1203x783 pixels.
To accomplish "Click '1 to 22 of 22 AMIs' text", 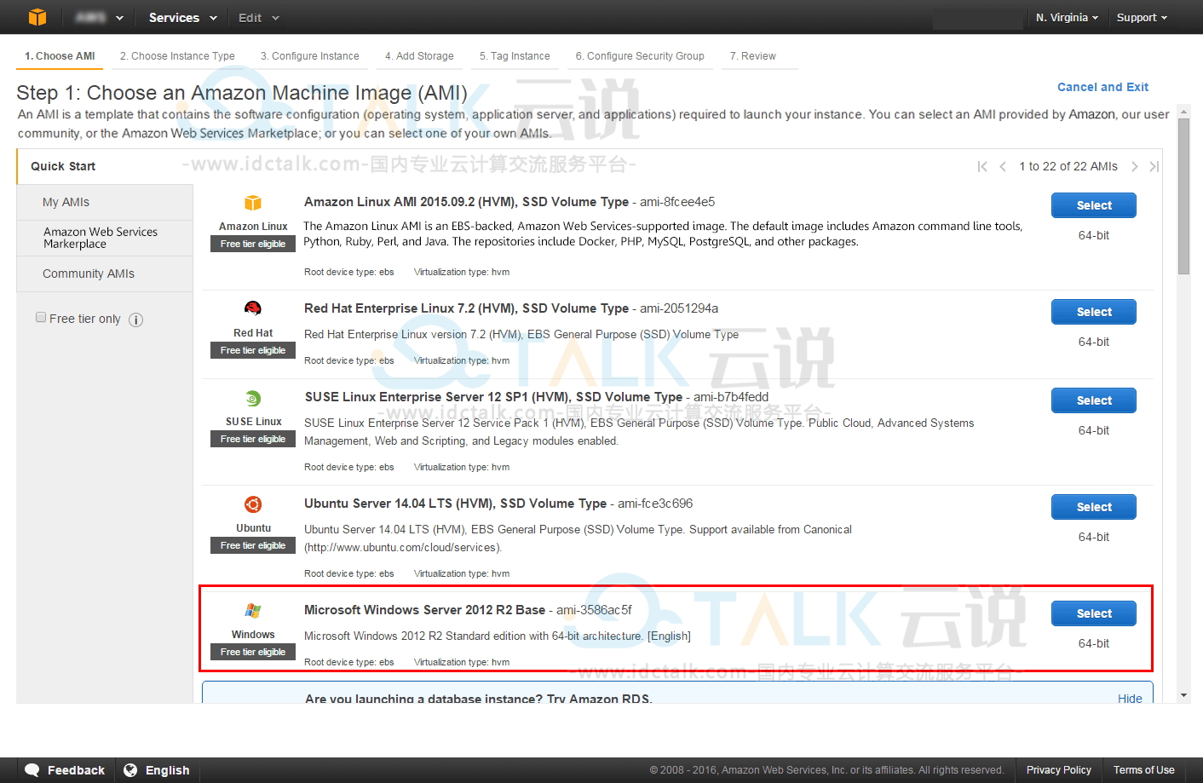I will pyautogui.click(x=1068, y=166).
